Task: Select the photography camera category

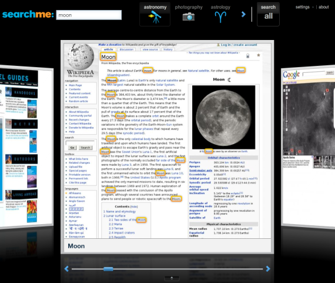Action: [189, 14]
